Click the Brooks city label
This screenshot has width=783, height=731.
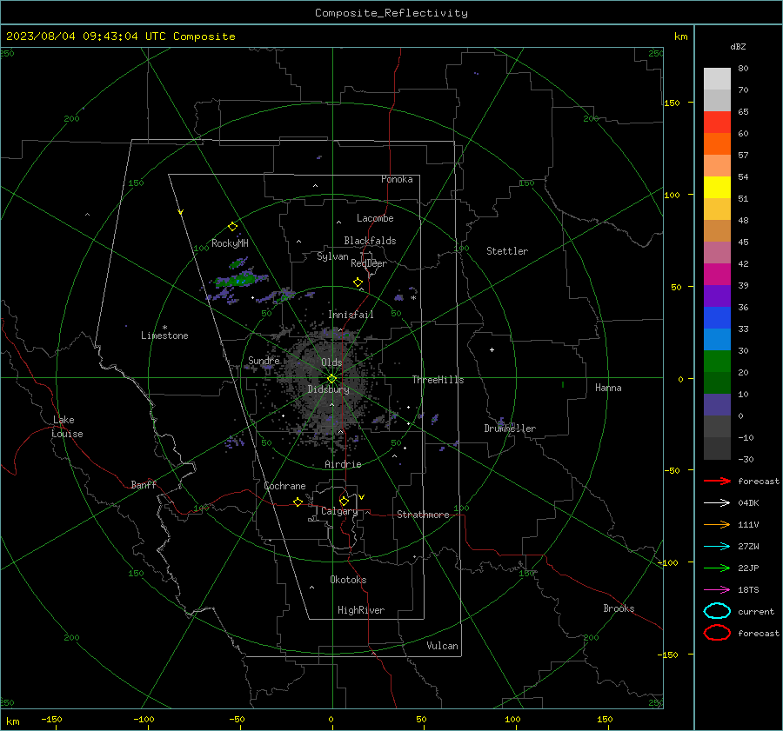tap(619, 608)
